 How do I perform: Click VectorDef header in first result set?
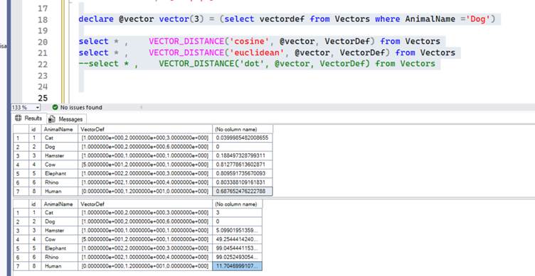[145, 129]
